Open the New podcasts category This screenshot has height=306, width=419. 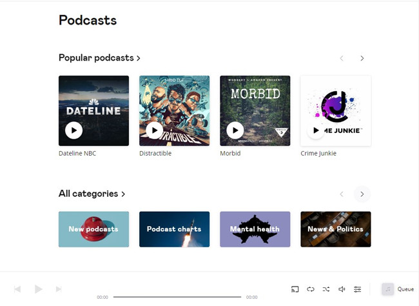(x=94, y=229)
